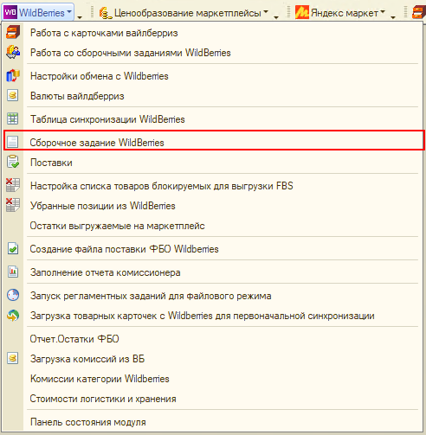Select Сборочное задание WildBerries menu item
This screenshot has width=426, height=435.
(x=214, y=143)
